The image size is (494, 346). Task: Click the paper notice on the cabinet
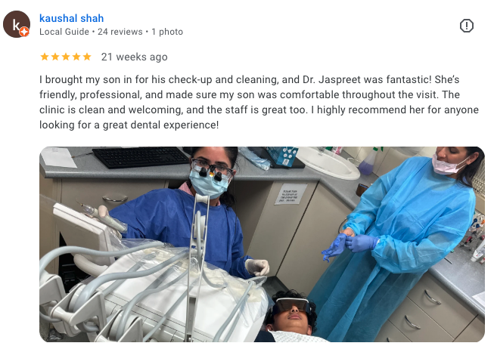290,193
